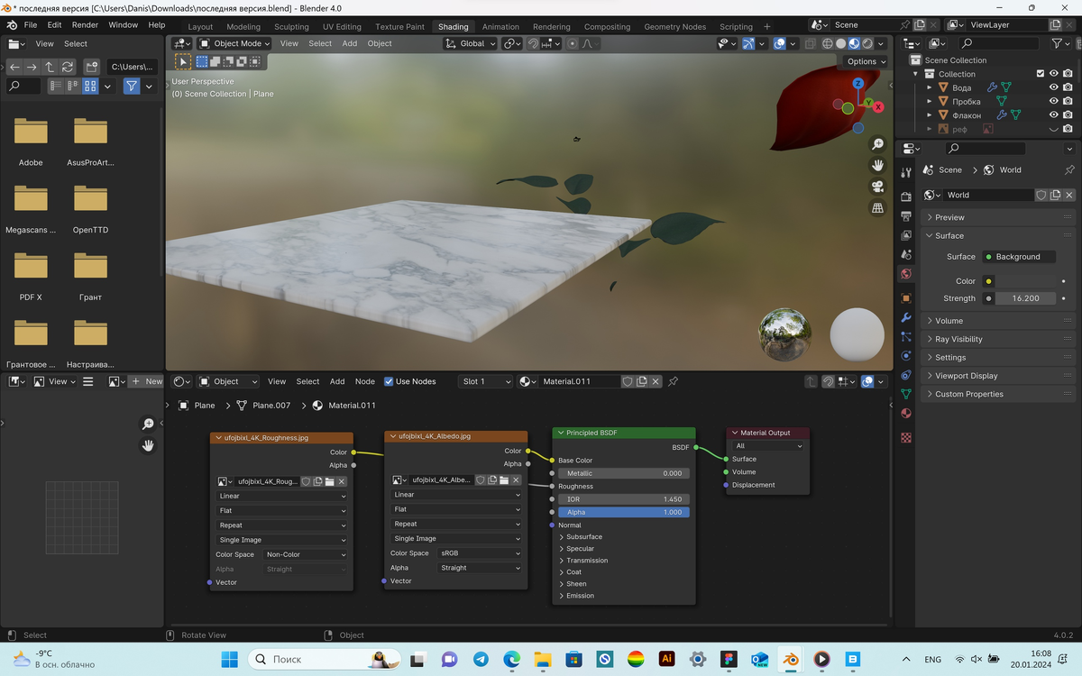Click the viewport zoom magnifier icon
Image resolution: width=1082 pixels, height=676 pixels.
click(x=877, y=143)
